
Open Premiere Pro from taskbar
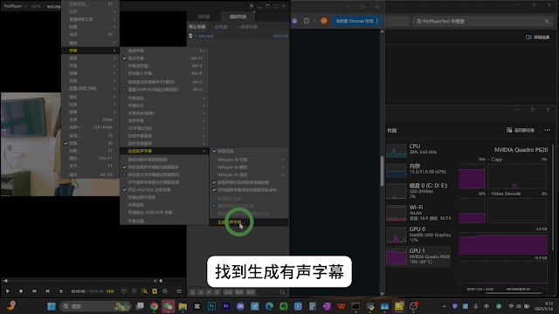226,306
